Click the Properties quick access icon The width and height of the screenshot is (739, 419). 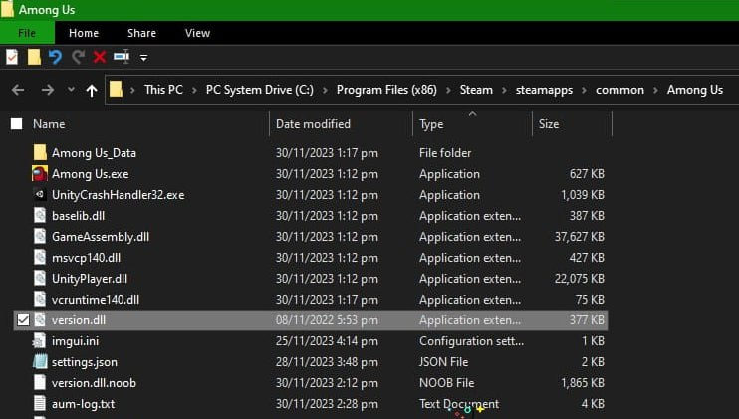pos(12,57)
